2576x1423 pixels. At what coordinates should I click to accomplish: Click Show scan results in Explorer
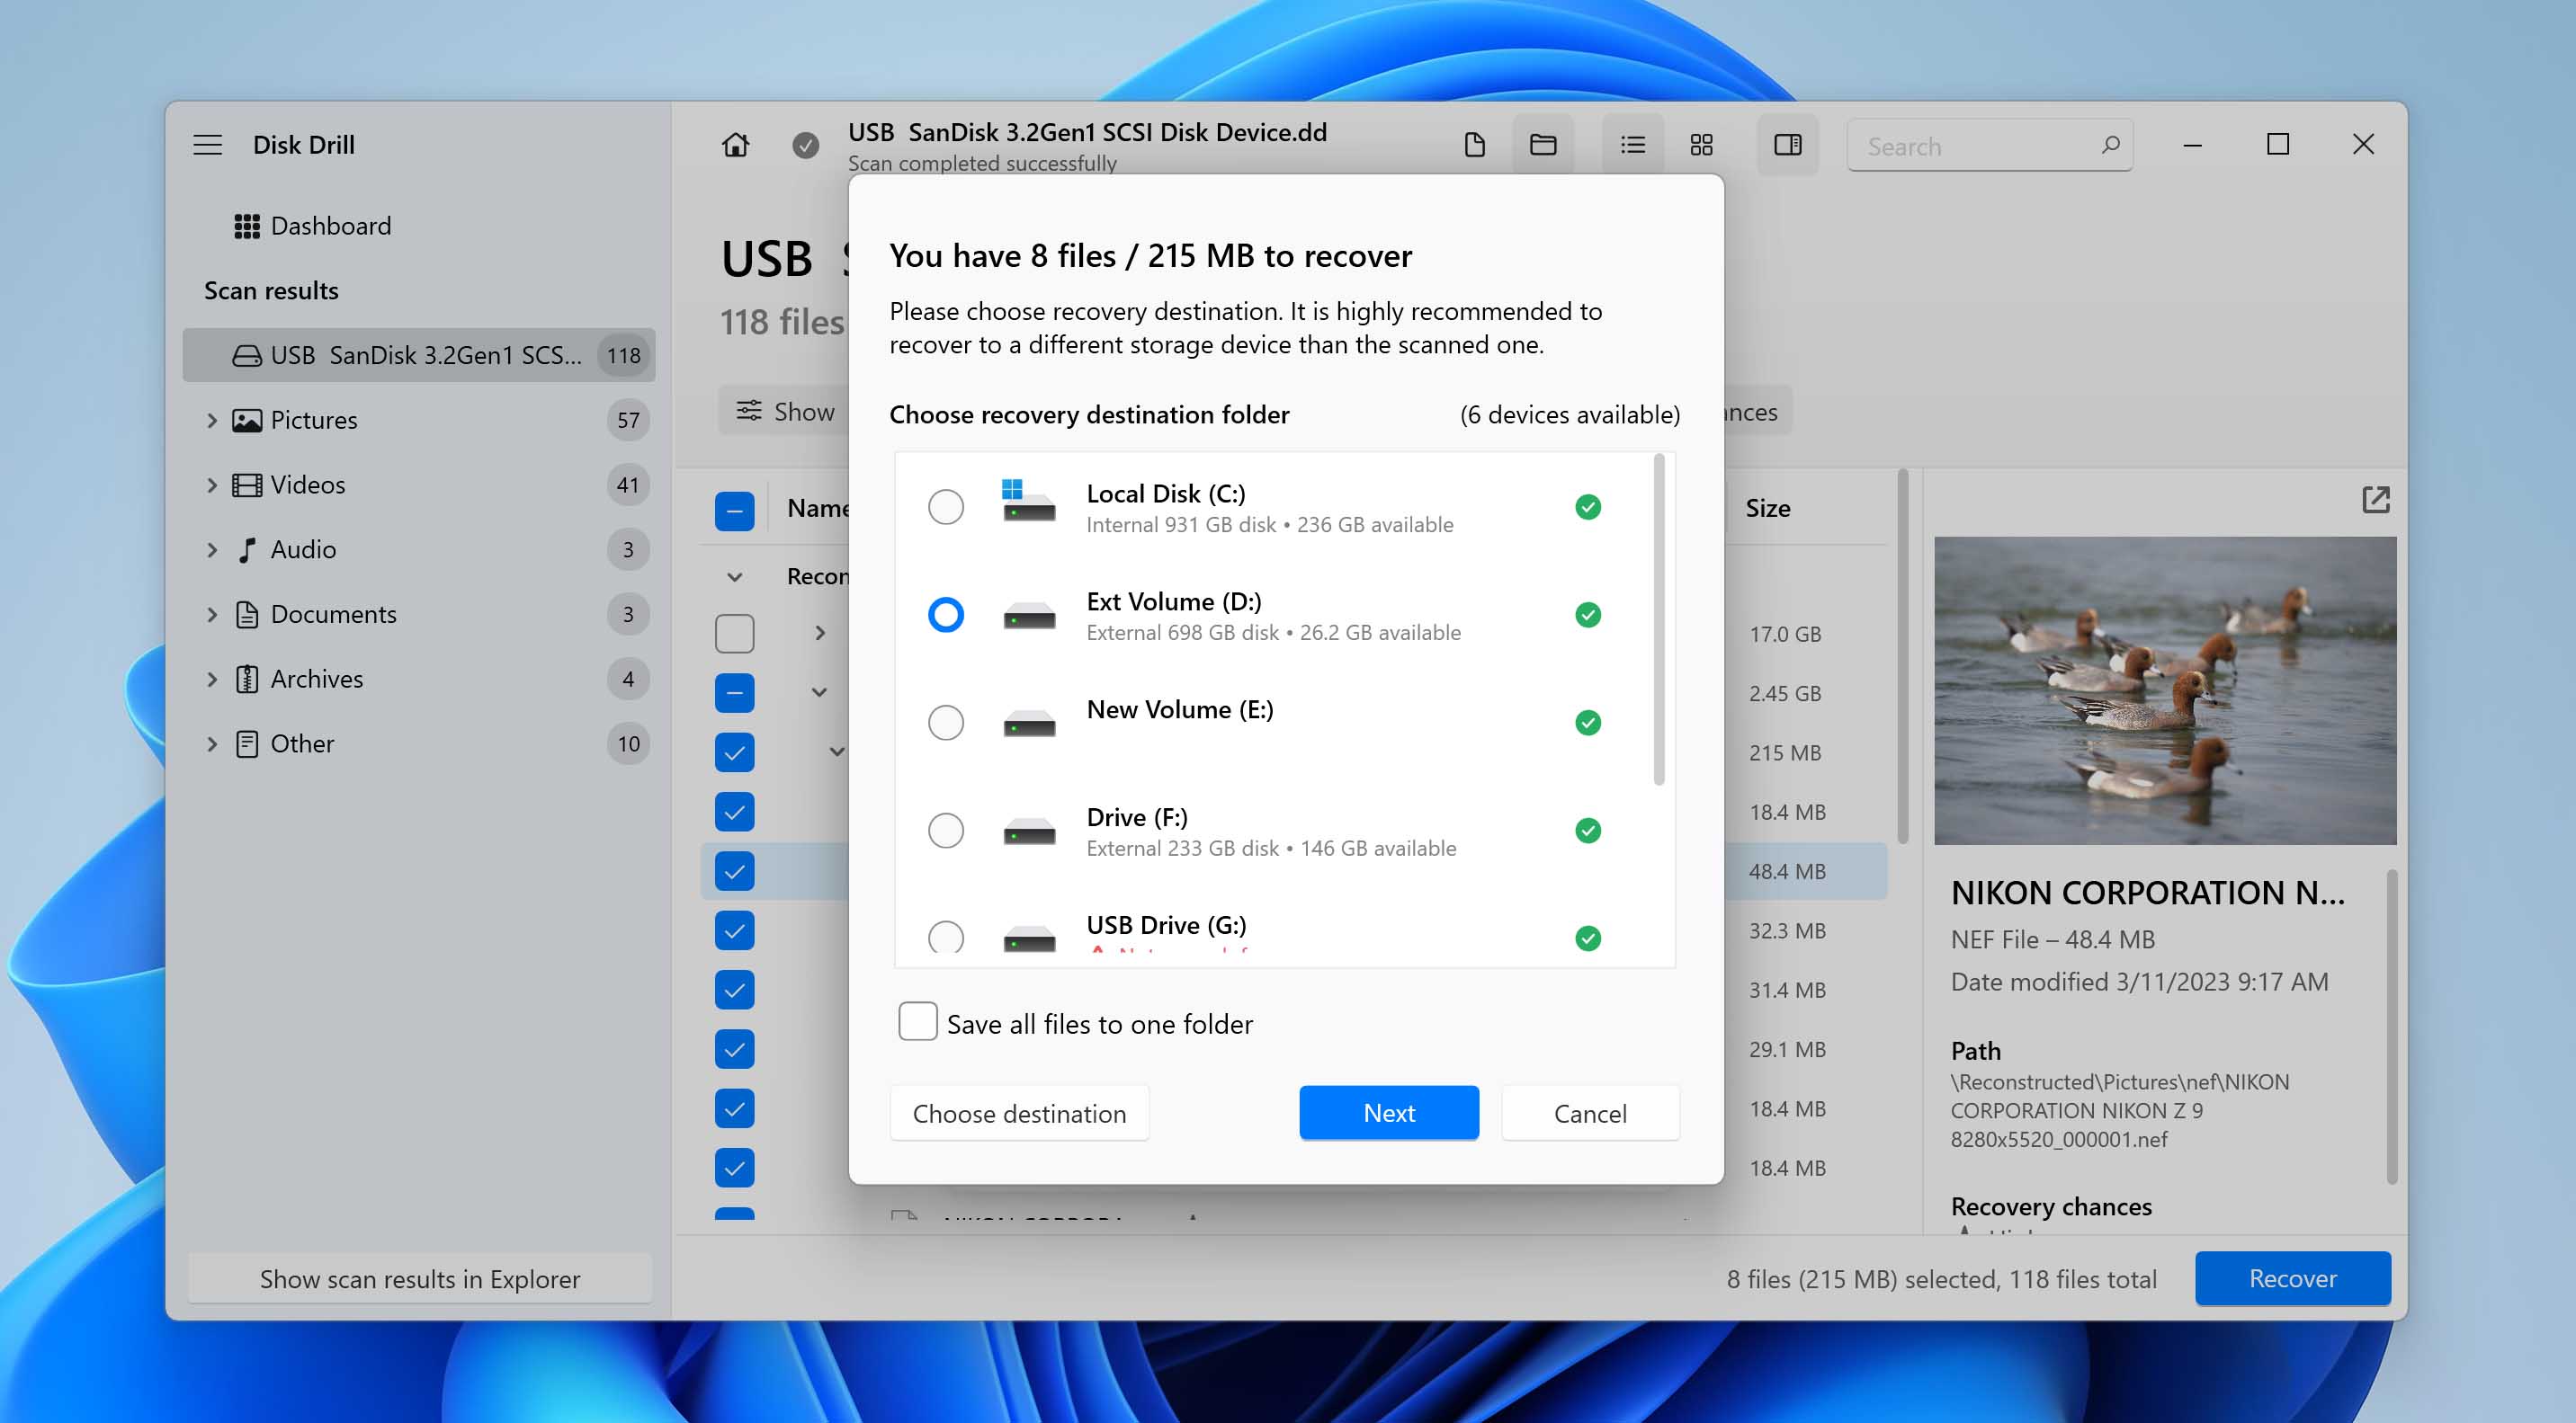pos(420,1279)
